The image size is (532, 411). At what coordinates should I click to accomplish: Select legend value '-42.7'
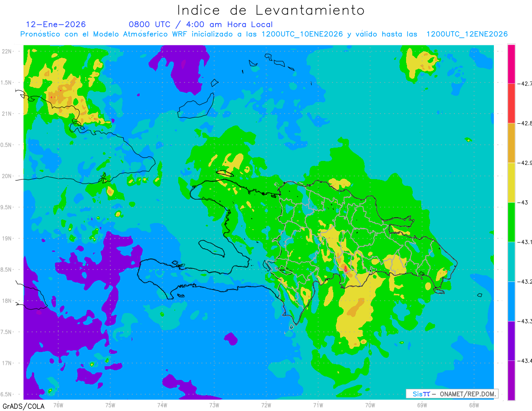[x=524, y=83]
